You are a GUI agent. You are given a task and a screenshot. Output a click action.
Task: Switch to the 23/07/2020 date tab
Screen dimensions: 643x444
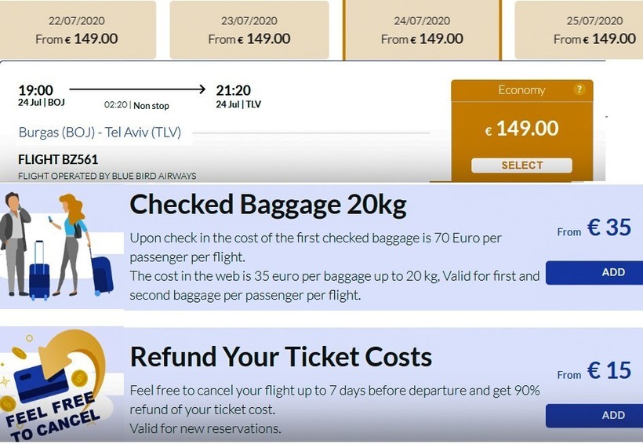249,30
